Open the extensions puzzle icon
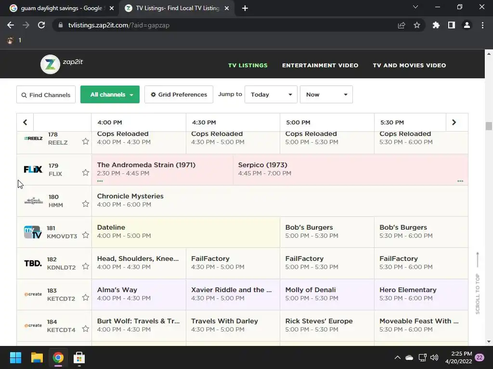 point(436,25)
